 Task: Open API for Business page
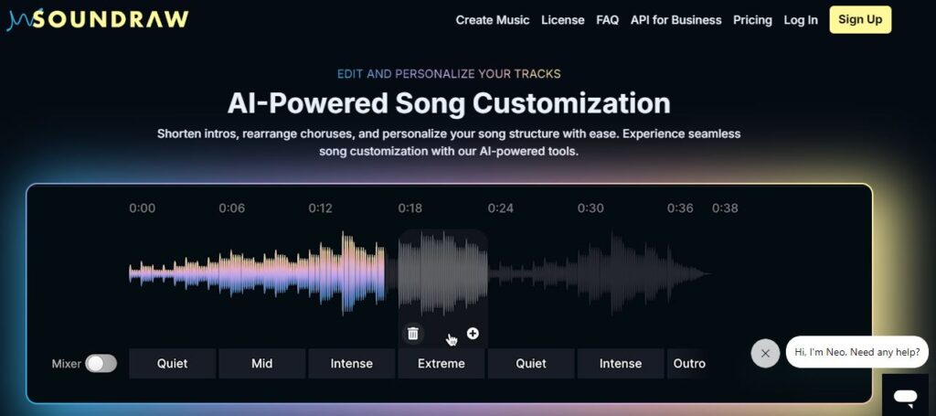[675, 20]
